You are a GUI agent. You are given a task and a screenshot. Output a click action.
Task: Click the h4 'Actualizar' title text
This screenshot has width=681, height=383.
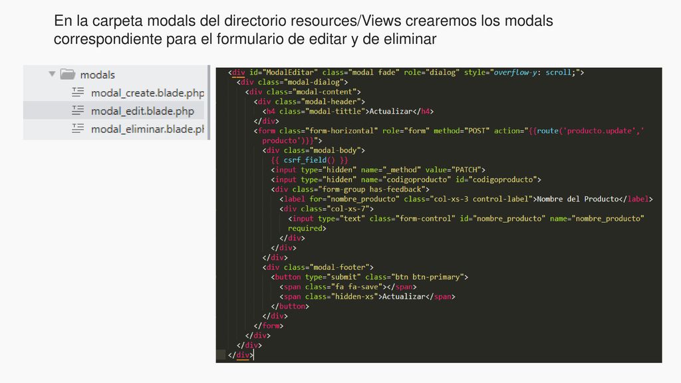[x=390, y=111]
